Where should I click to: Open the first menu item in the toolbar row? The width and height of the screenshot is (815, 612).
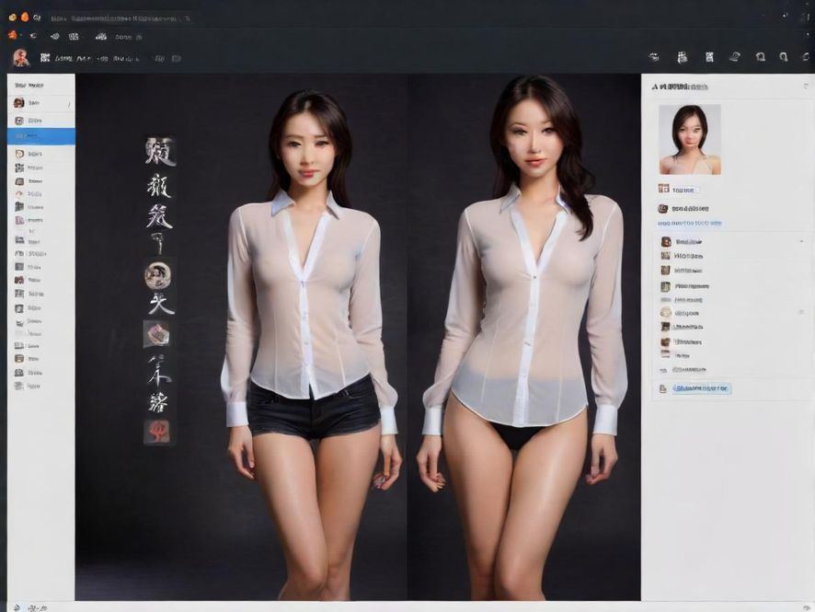point(62,58)
